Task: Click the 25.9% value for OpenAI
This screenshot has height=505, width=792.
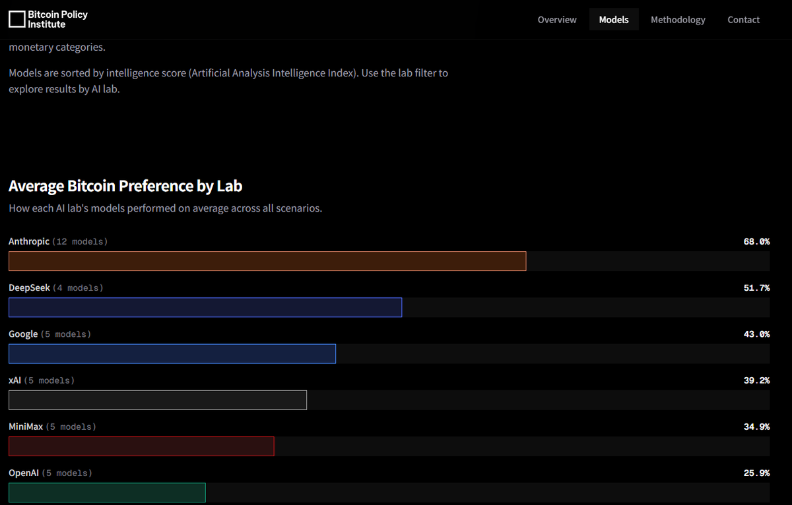Action: click(756, 473)
